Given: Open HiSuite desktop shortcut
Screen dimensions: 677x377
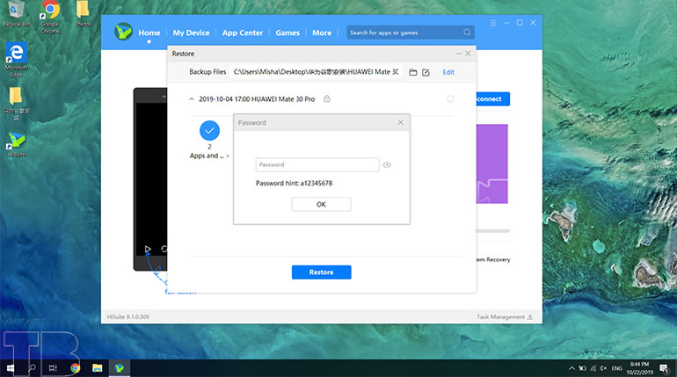Looking at the screenshot, I should pyautogui.click(x=17, y=144).
